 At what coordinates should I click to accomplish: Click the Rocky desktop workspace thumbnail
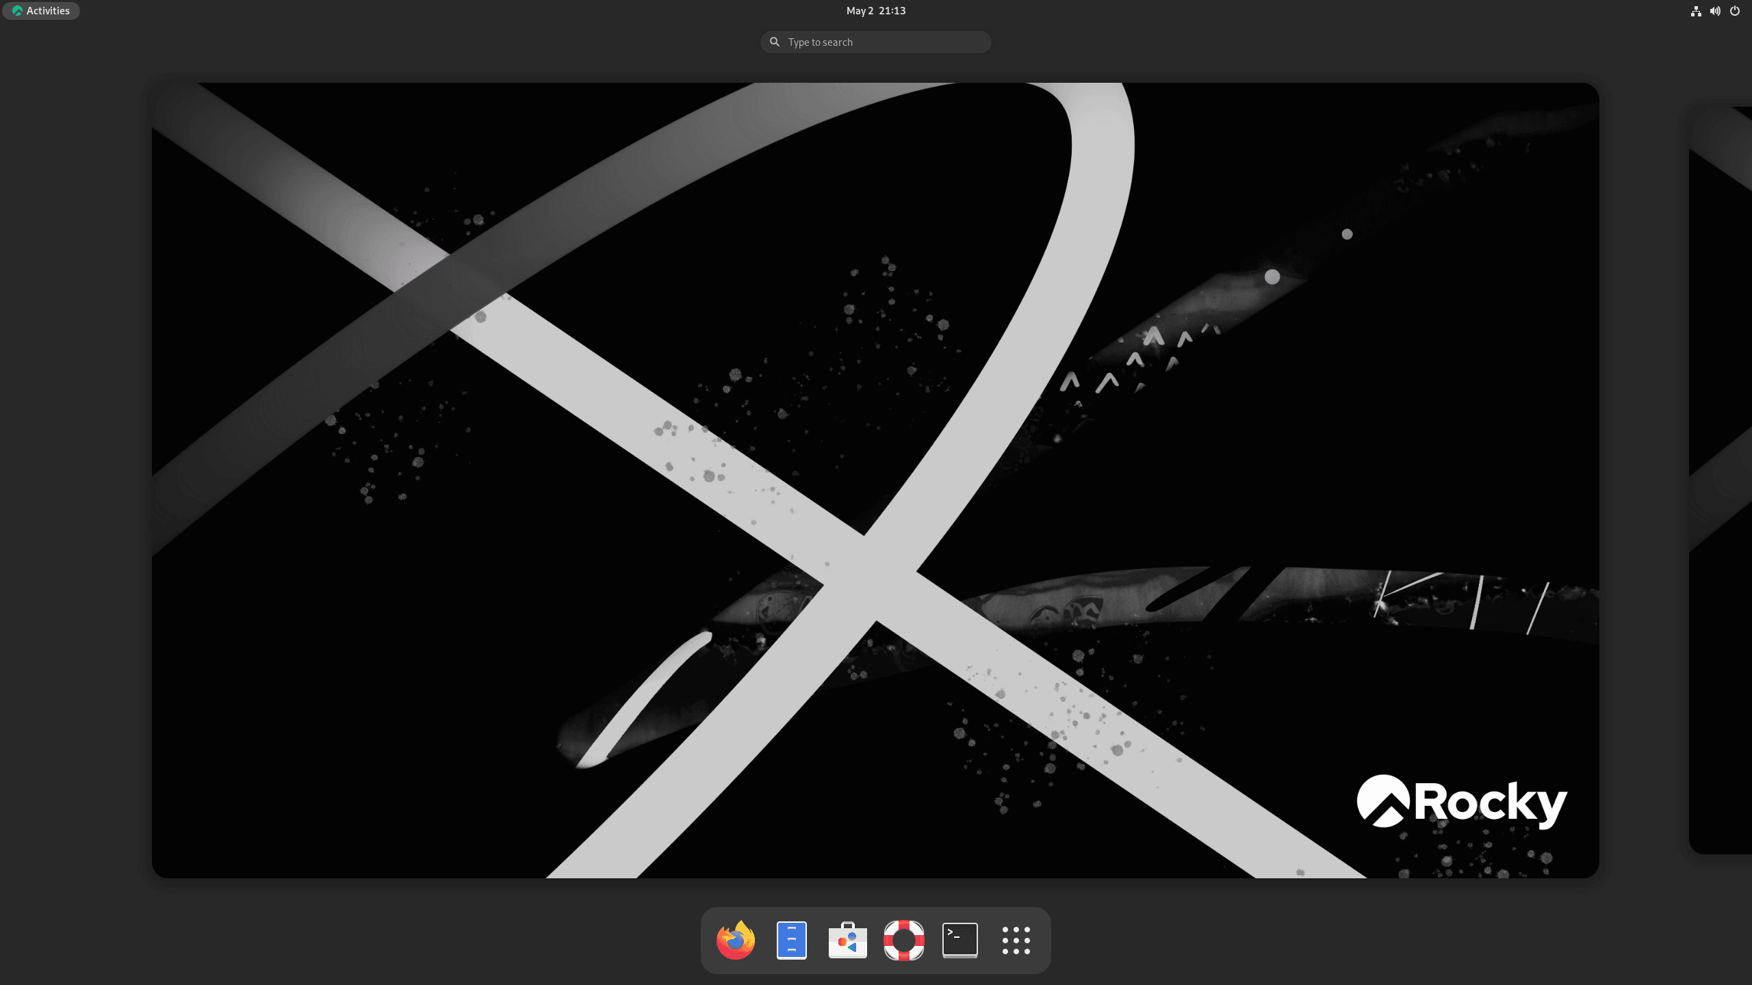875,480
